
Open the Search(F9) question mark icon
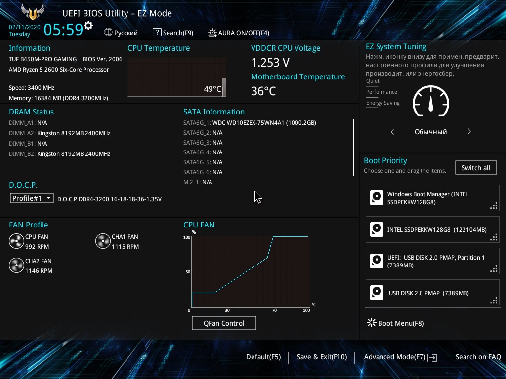tap(157, 32)
